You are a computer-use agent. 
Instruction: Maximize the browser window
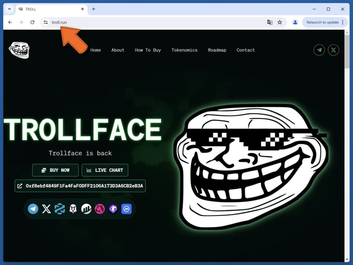tap(328, 9)
